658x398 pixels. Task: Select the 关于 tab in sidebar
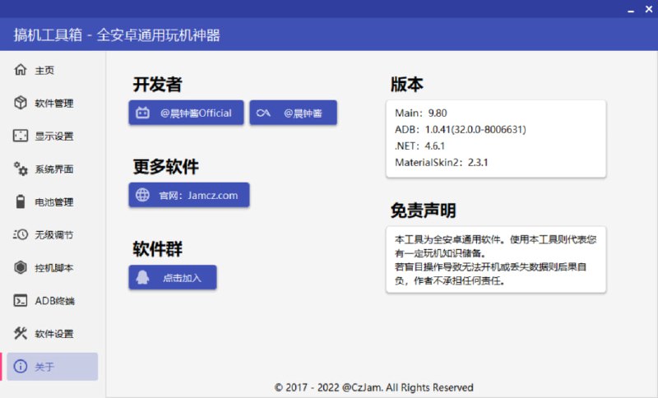click(52, 367)
